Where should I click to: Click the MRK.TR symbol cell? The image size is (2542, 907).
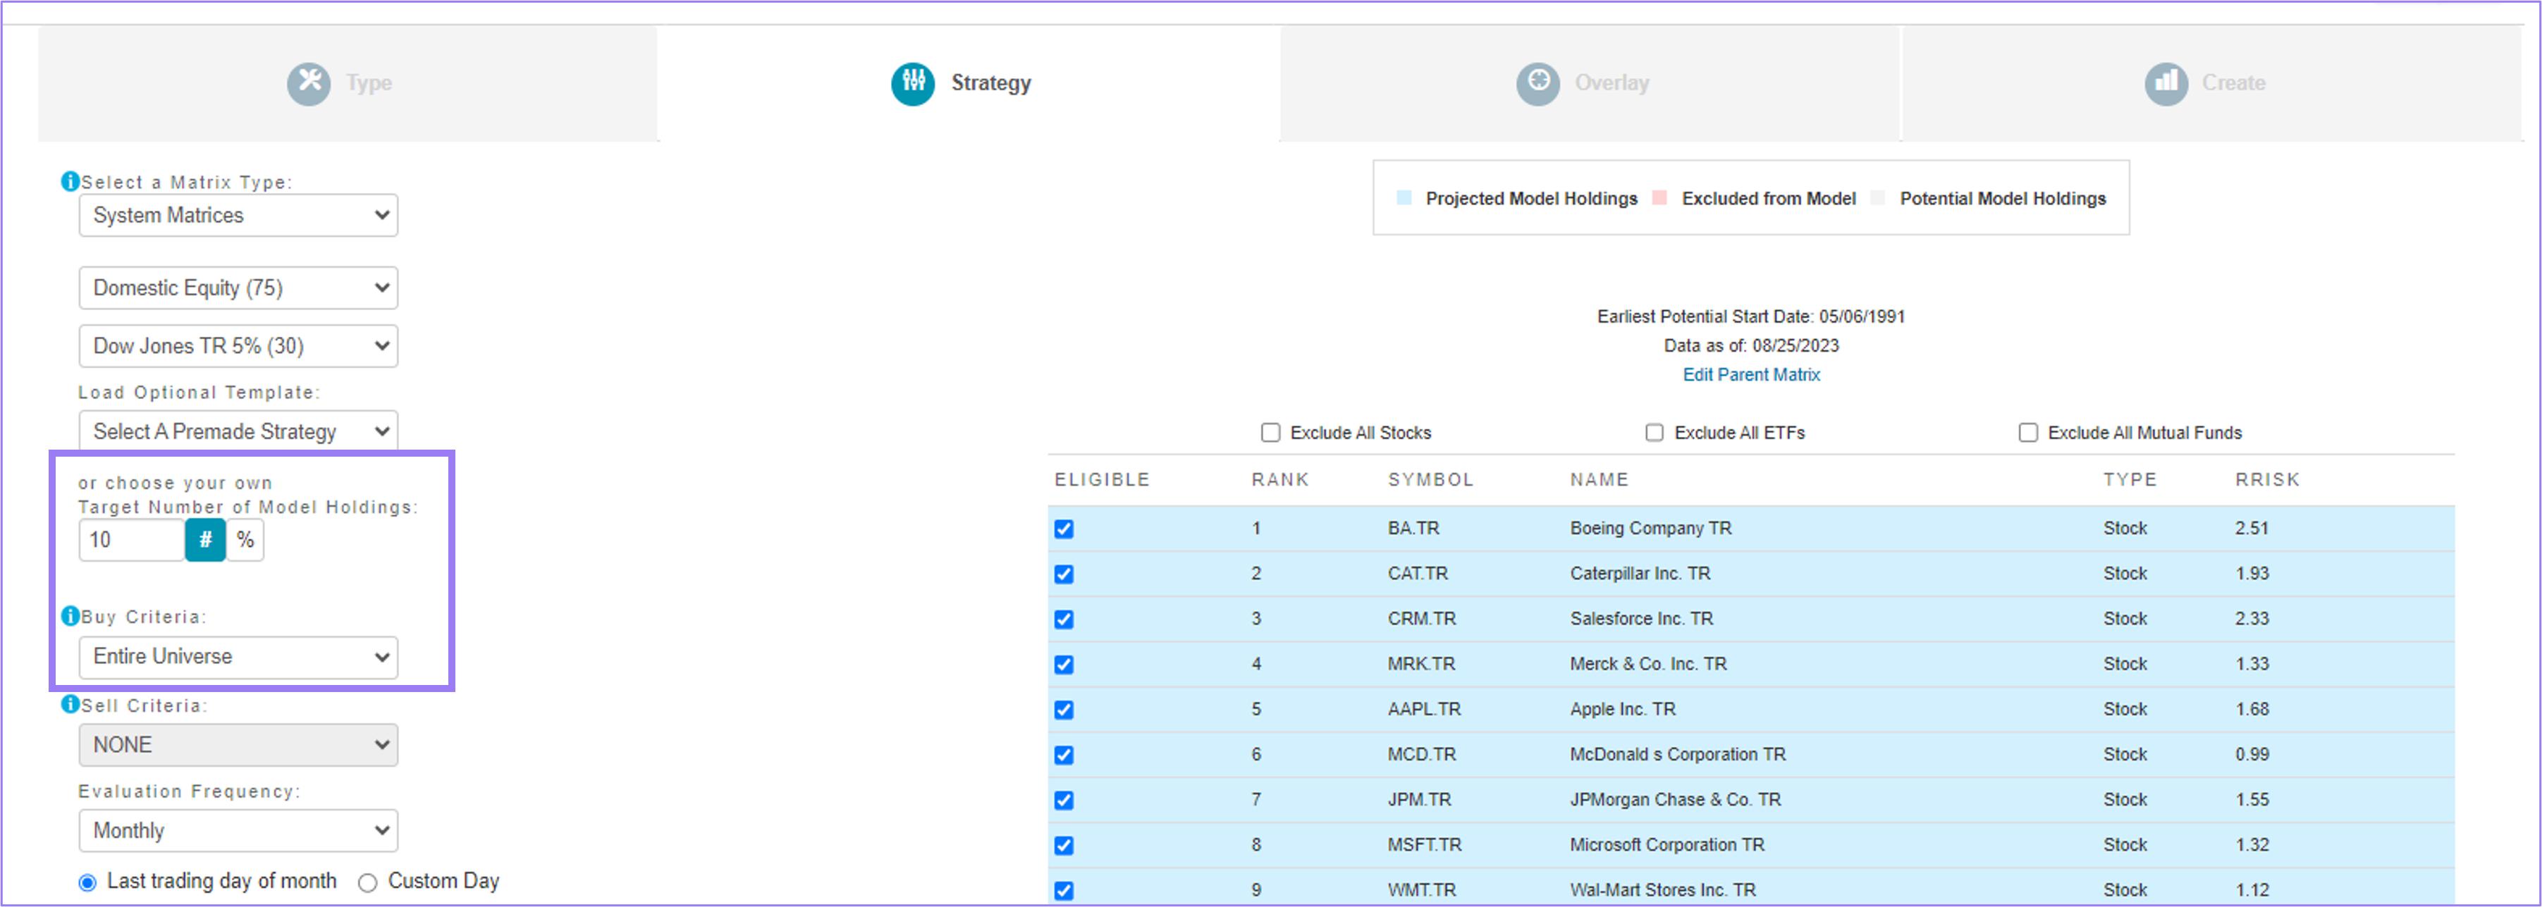(1421, 665)
